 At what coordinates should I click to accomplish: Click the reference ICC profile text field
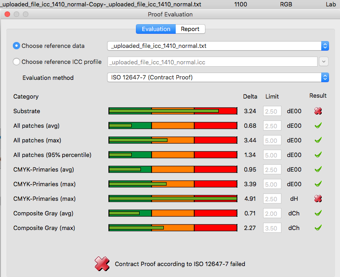pos(212,62)
